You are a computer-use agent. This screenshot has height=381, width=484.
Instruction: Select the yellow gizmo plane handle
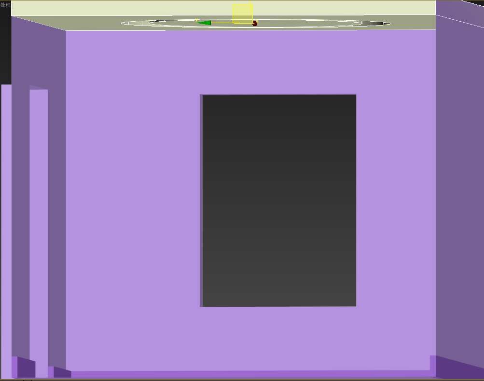(242, 14)
